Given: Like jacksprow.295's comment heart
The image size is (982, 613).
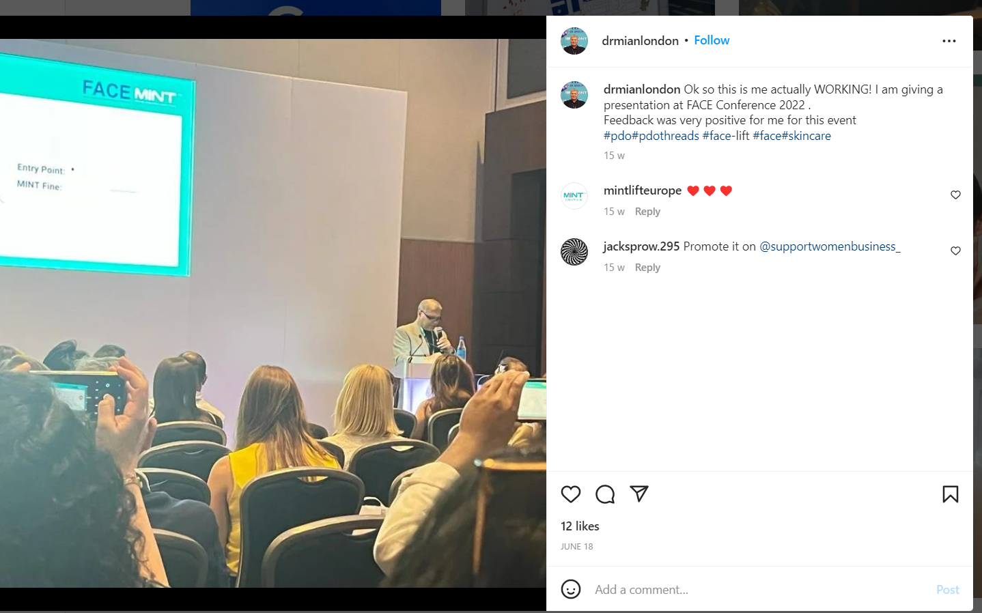Looking at the screenshot, I should tap(955, 251).
